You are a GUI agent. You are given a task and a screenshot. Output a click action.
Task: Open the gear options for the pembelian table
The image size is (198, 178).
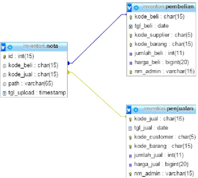[x=136, y=7]
